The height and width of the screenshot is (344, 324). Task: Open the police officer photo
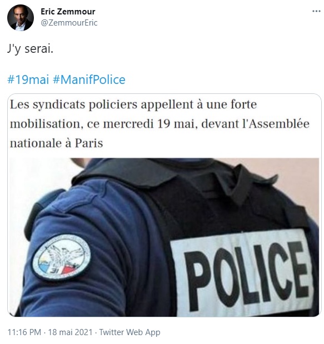pyautogui.click(x=165, y=237)
